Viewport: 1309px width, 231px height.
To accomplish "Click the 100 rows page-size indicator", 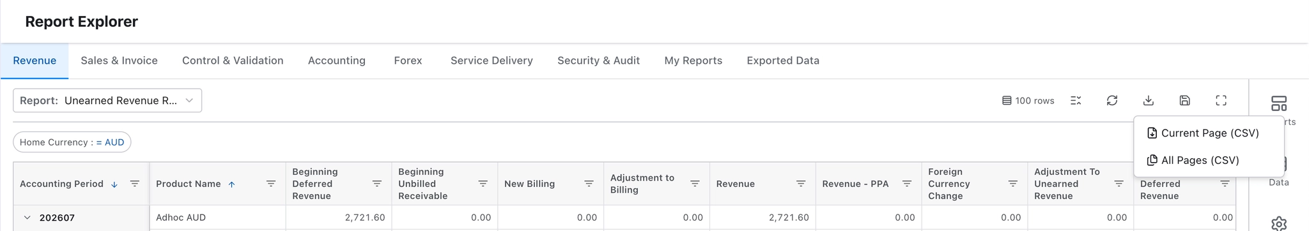I will pyautogui.click(x=1028, y=101).
